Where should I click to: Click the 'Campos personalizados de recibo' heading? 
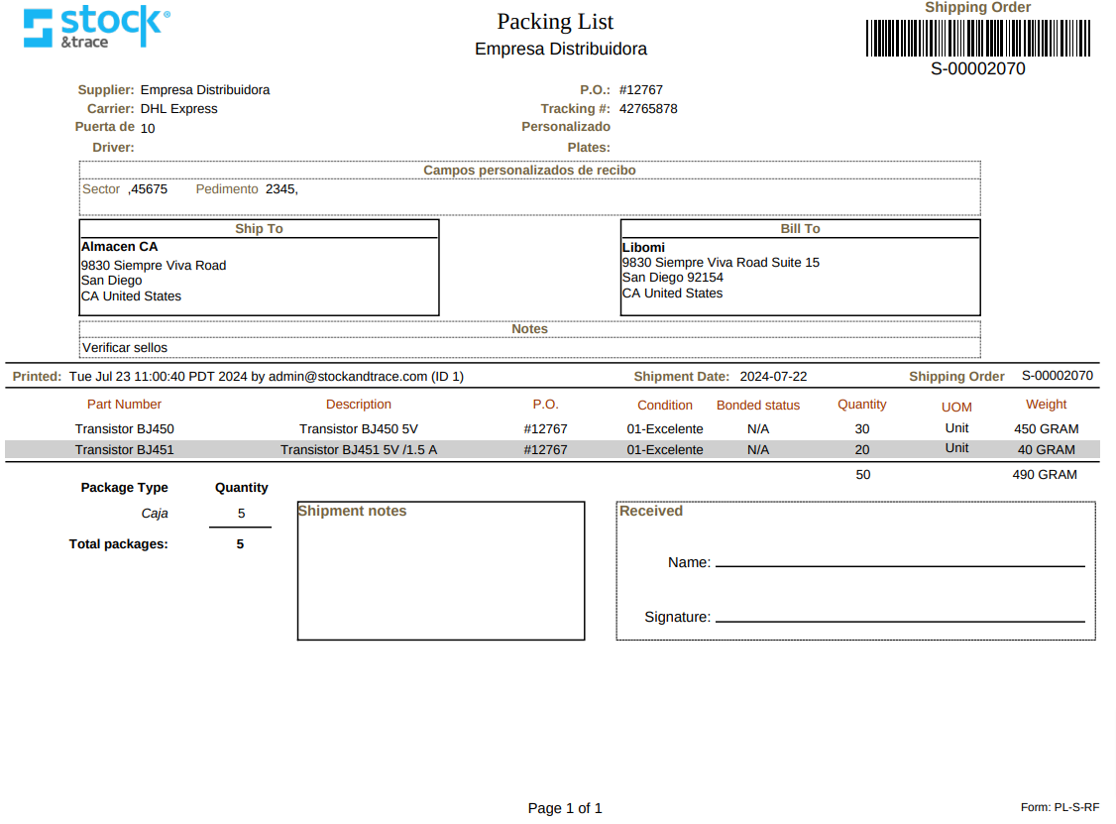tap(529, 171)
